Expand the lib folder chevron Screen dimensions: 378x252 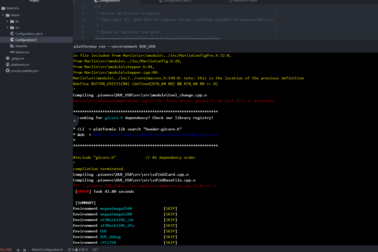[x=7, y=21]
